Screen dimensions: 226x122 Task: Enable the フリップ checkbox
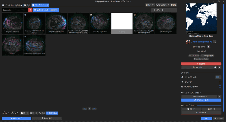click(x=220, y=82)
